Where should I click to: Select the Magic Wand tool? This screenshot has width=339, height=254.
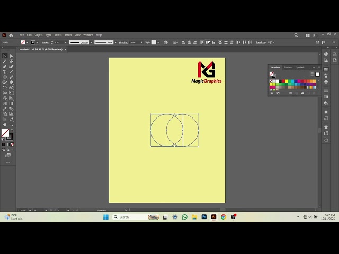(x=5, y=61)
